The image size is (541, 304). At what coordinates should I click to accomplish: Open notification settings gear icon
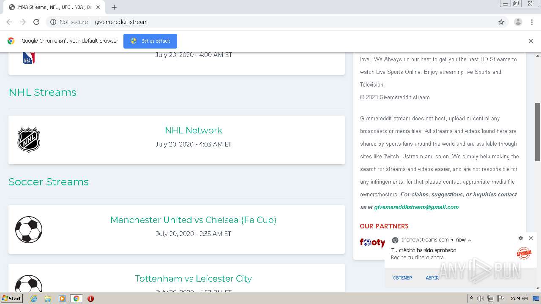521,238
